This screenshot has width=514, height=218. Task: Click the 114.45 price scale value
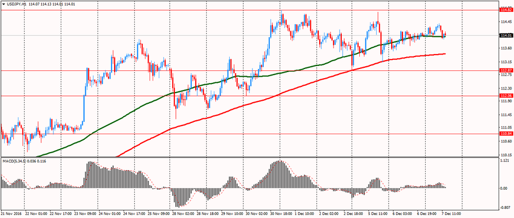505,22
